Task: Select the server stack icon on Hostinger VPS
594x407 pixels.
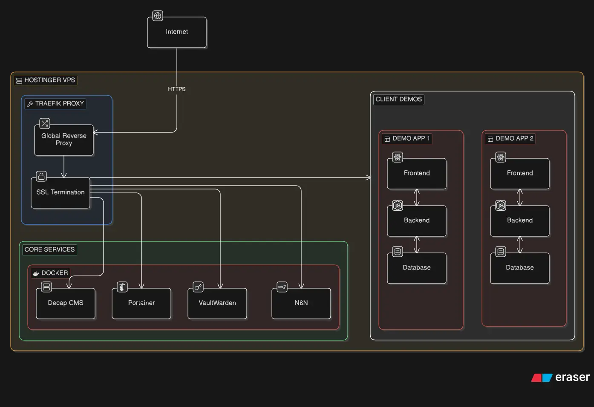Action: [x=19, y=80]
